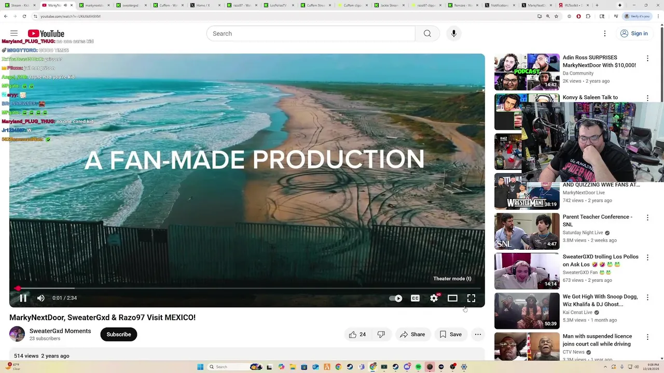
Task: Open Adin Ross SURPRISES MarkyNextDoor video thumbnail
Action: click(527, 72)
